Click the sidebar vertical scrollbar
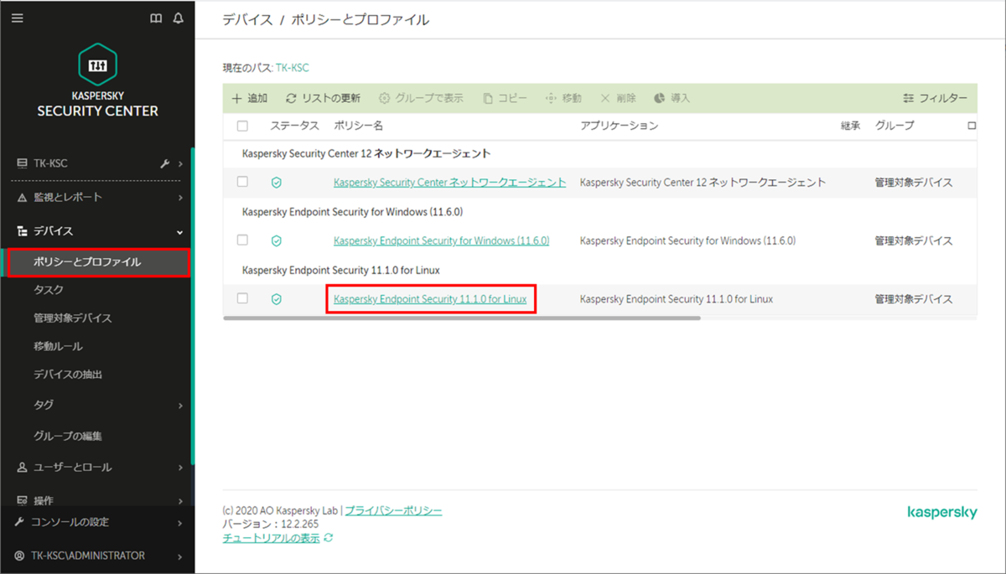Viewport: 1006px width, 574px height. 193,306
